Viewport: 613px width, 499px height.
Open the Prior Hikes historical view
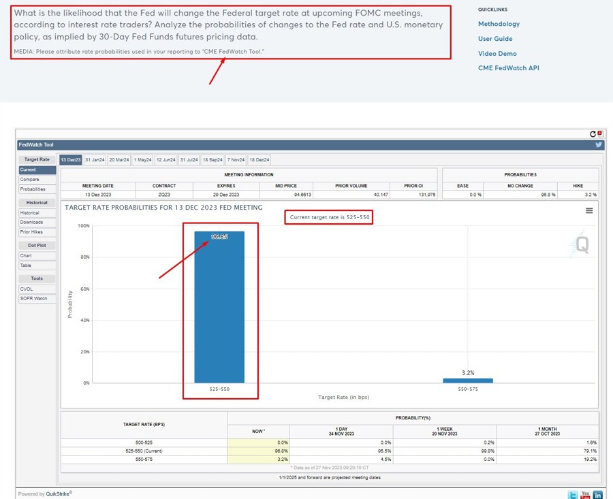(31, 232)
